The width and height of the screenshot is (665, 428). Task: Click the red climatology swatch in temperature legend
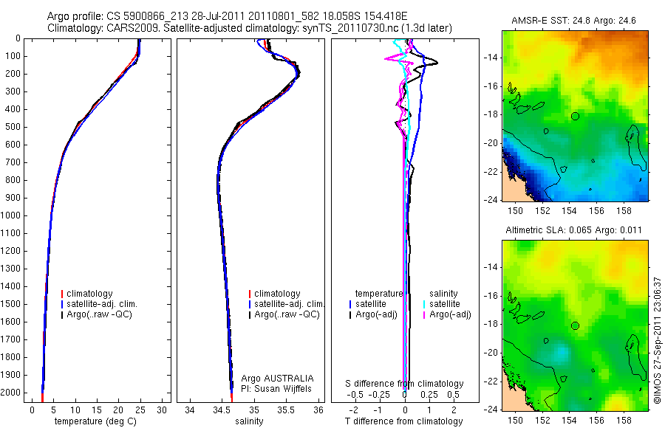click(x=62, y=294)
